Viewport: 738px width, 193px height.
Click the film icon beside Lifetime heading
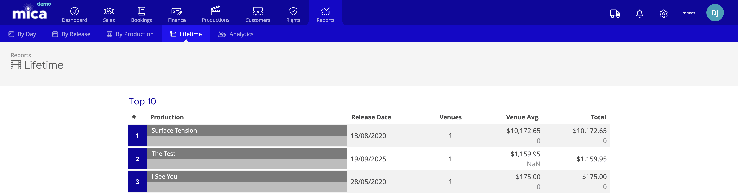(x=16, y=65)
